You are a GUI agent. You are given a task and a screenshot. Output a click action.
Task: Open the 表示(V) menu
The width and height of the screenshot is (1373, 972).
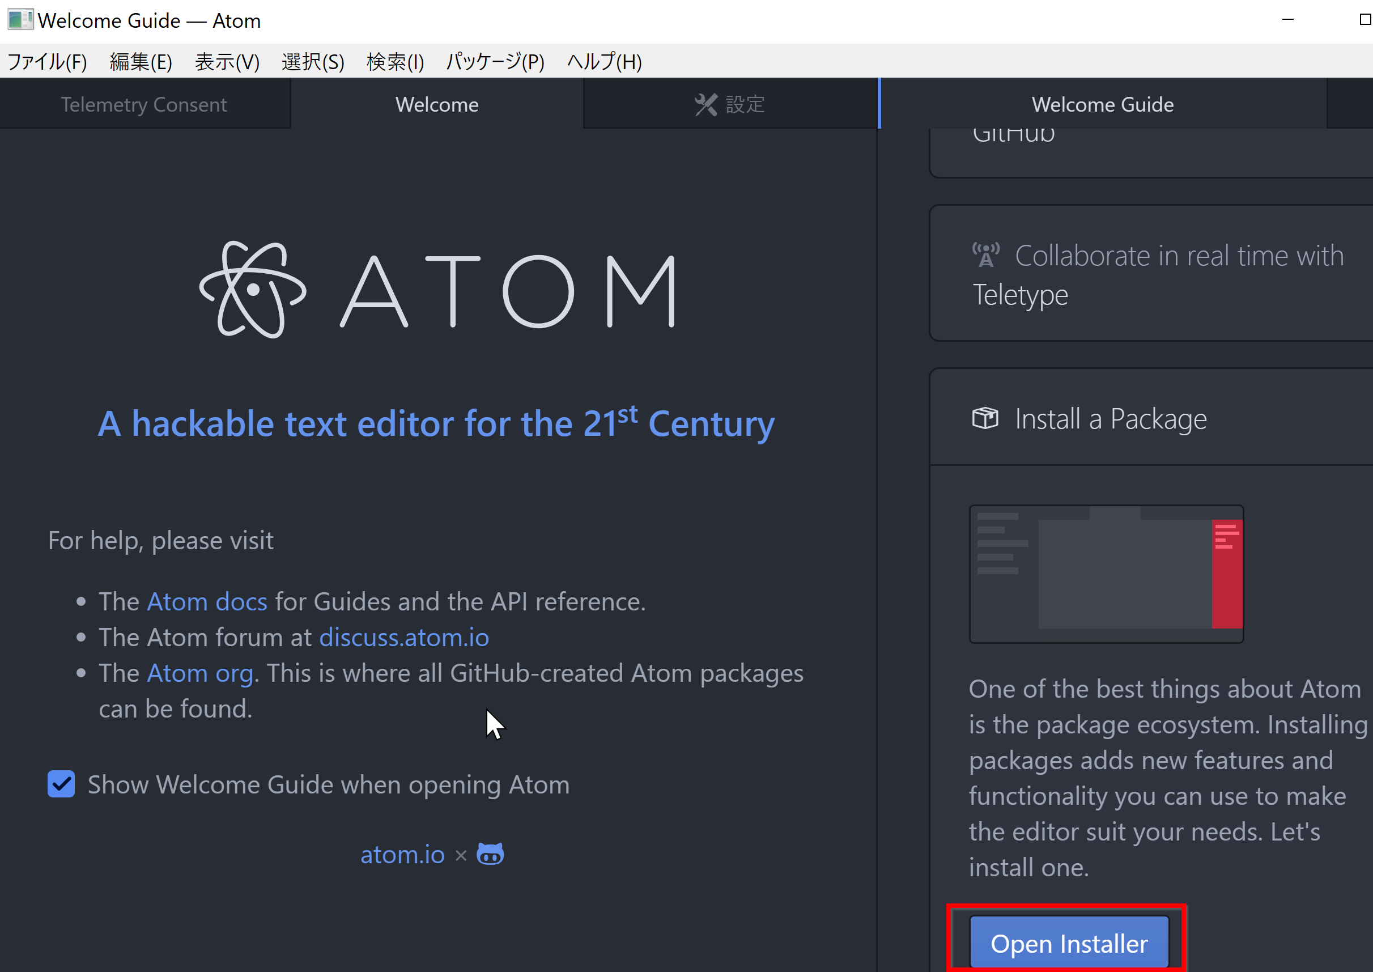click(x=227, y=61)
